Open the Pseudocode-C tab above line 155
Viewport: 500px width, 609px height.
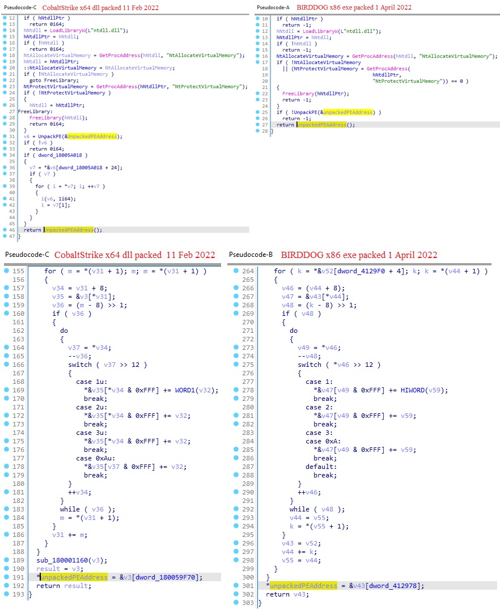click(x=27, y=255)
